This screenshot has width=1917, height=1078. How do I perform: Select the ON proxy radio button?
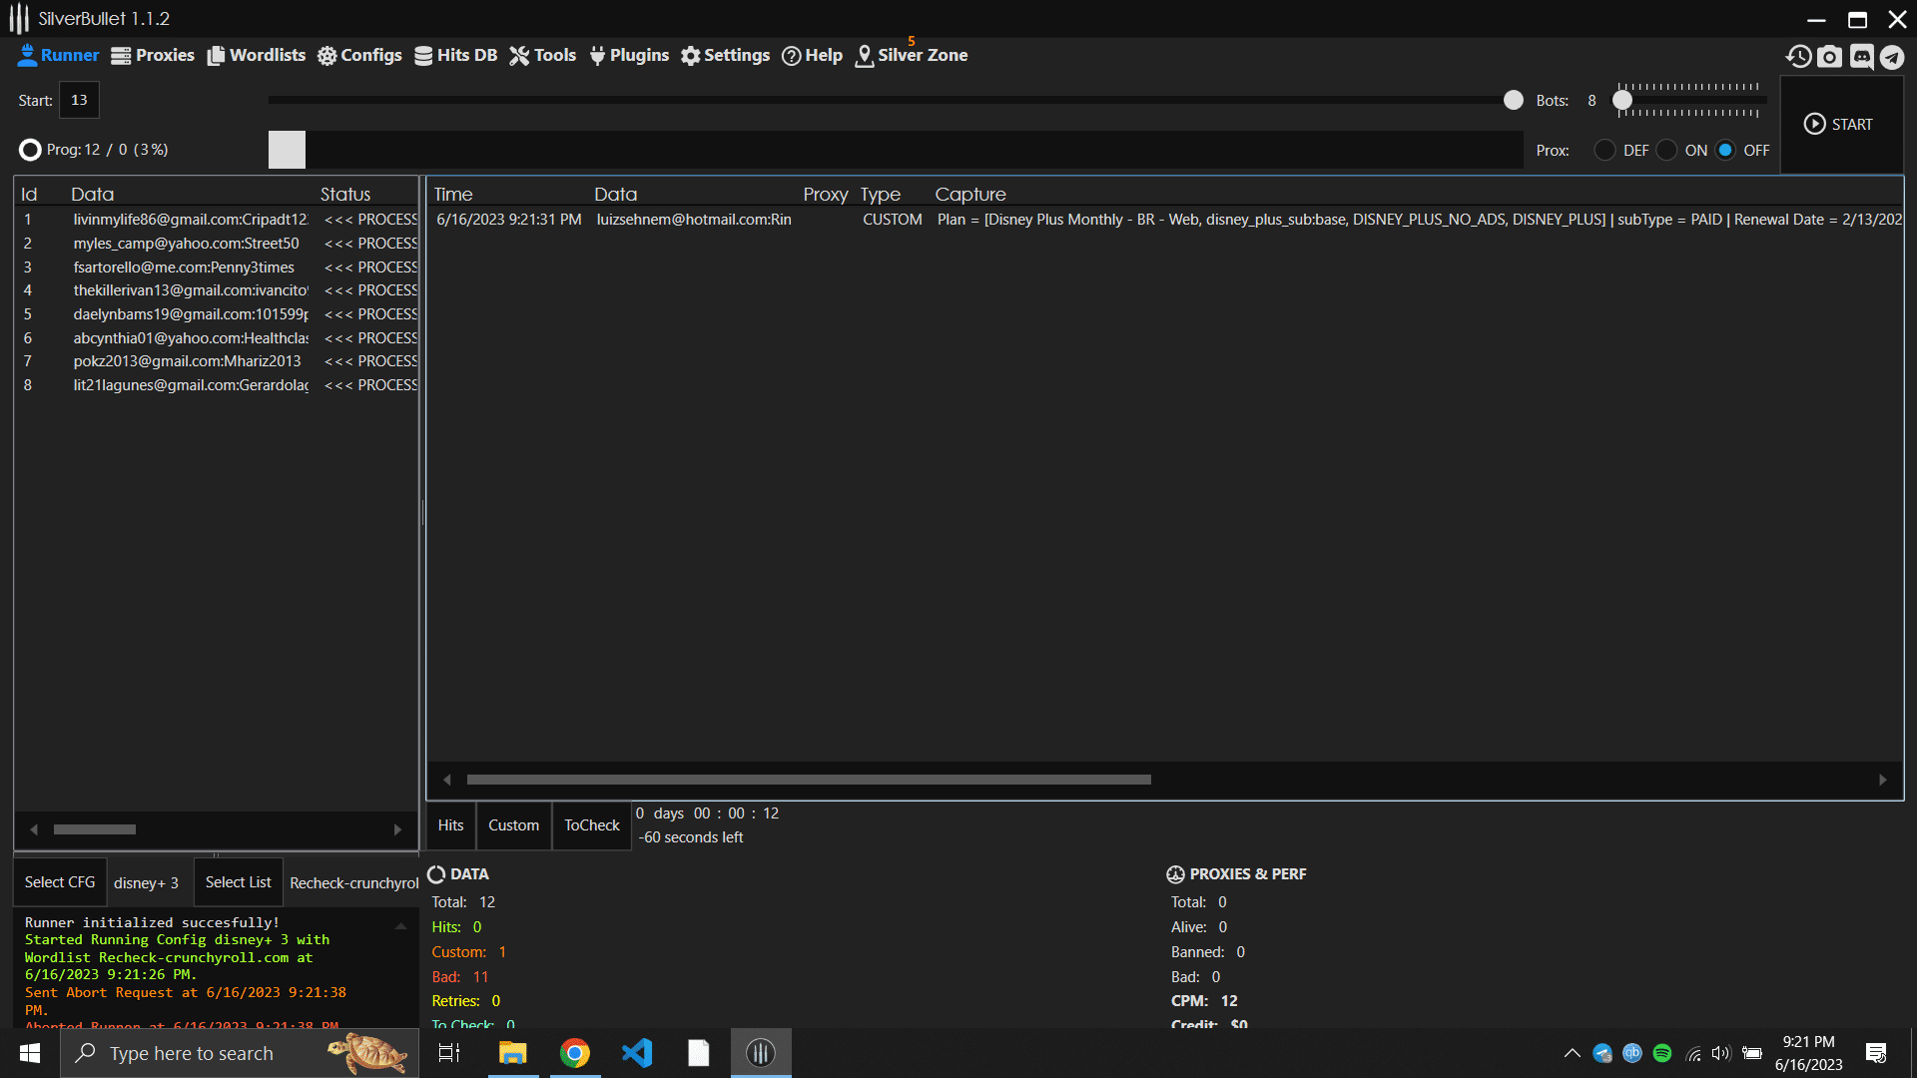1666,150
